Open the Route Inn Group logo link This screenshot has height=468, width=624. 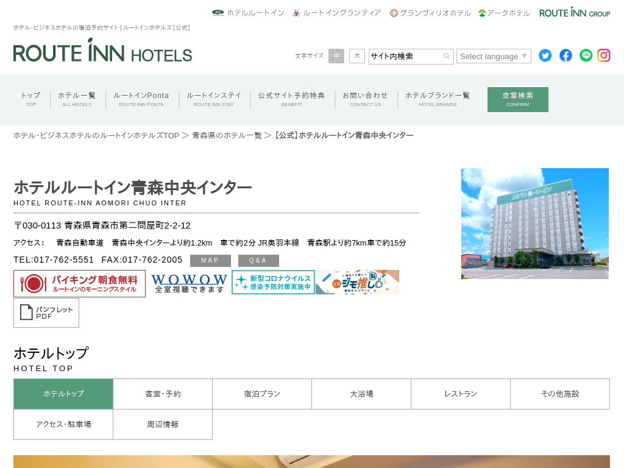[575, 12]
